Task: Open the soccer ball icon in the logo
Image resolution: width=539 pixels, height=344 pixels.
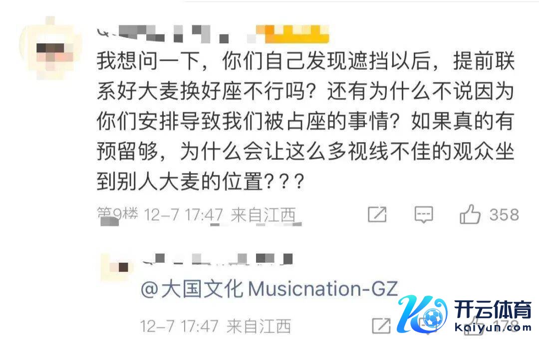Action: coord(433,317)
